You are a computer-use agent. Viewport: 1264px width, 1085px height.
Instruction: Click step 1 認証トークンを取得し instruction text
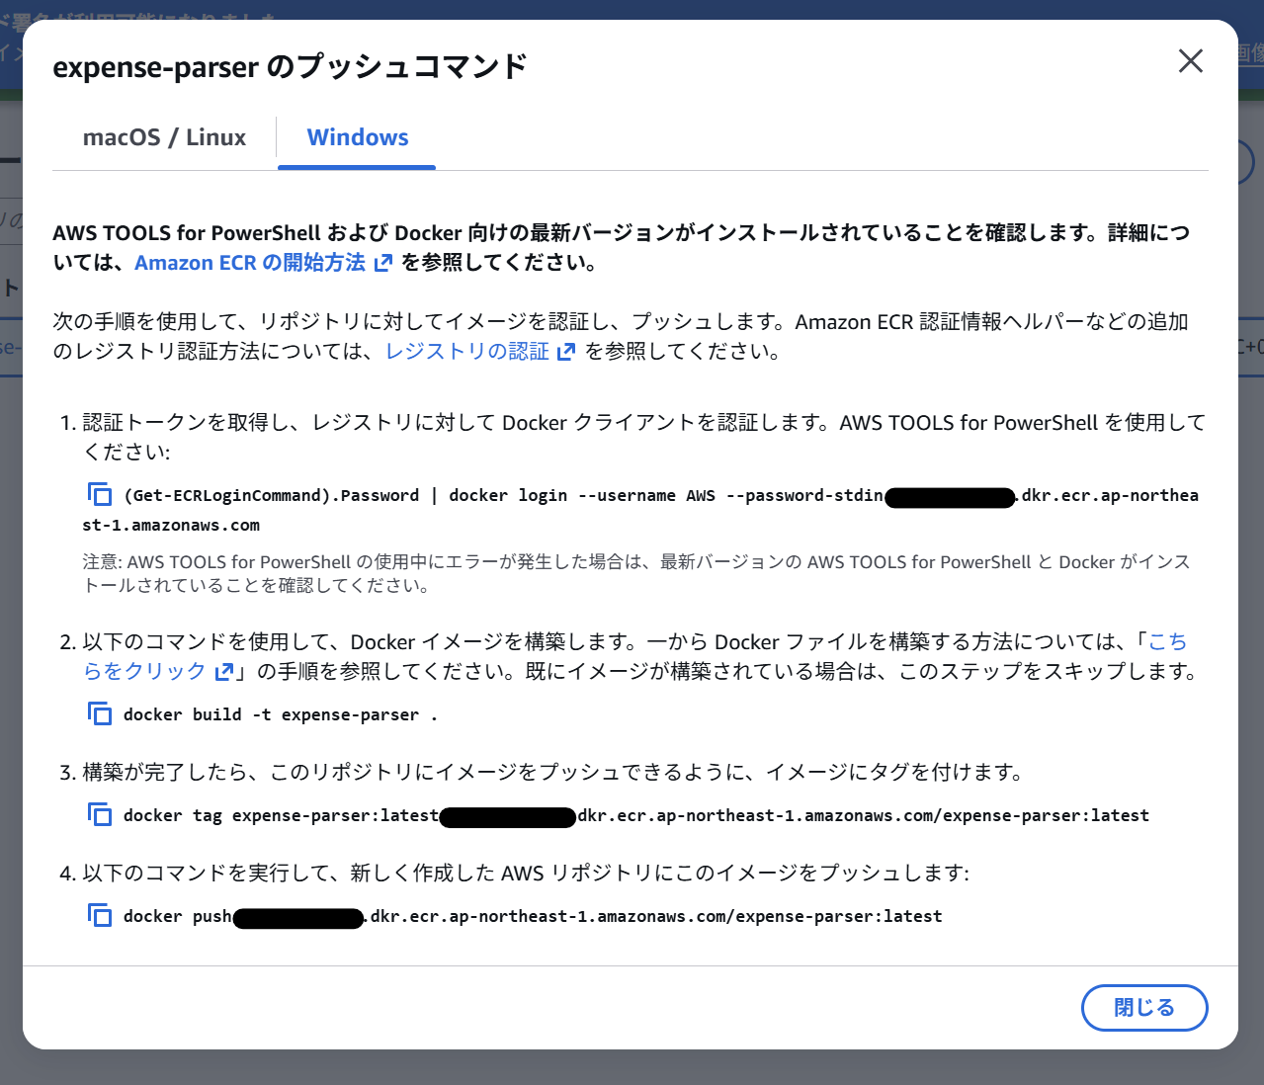[x=644, y=437]
